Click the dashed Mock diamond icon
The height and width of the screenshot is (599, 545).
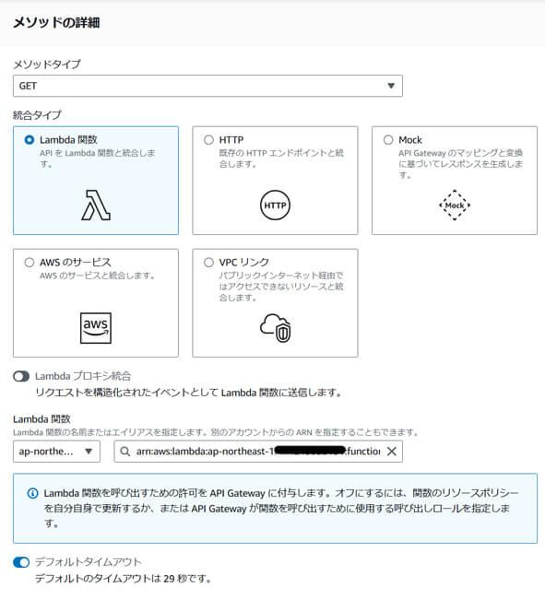click(455, 206)
